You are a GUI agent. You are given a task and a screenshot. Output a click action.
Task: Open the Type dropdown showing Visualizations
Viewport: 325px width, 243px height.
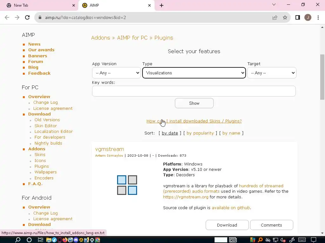pyautogui.click(x=194, y=73)
